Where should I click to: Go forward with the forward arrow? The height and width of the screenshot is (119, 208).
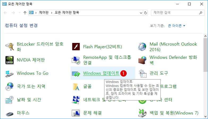pyautogui.click(x=13, y=13)
